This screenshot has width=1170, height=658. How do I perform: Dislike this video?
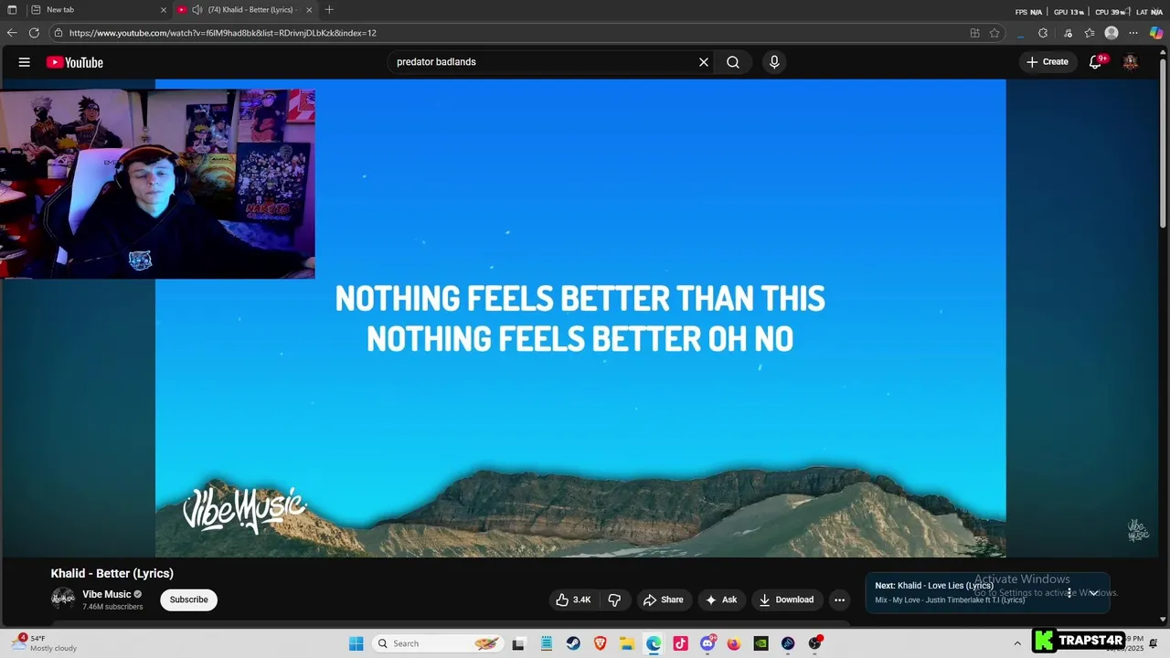[x=614, y=600]
